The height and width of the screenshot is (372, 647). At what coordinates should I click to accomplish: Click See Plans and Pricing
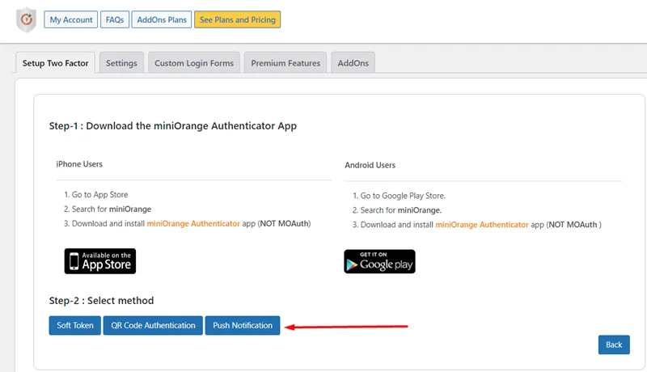(238, 19)
